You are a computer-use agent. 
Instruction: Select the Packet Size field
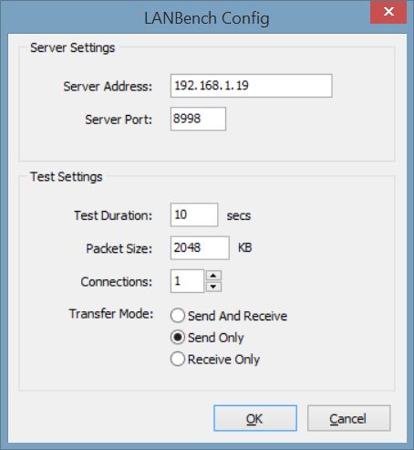coord(200,247)
